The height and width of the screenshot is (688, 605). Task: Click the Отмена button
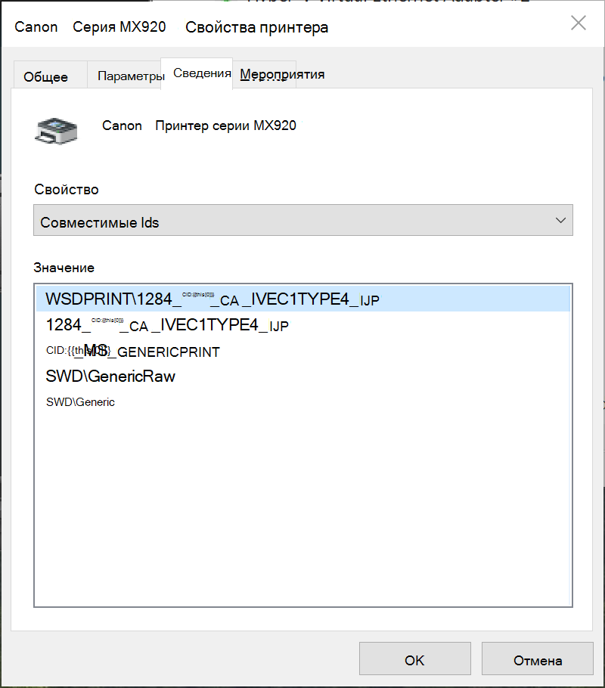[538, 659]
